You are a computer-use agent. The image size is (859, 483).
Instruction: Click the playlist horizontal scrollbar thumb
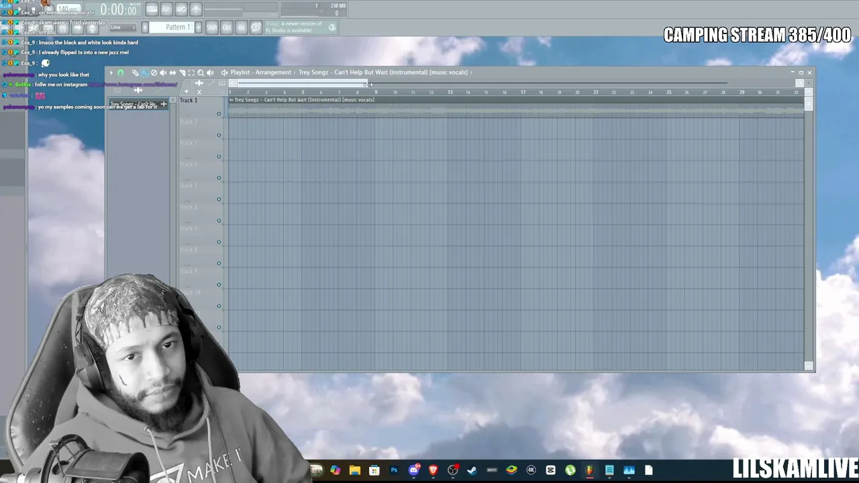tap(302, 83)
